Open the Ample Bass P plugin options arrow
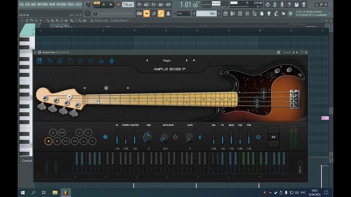The width and height of the screenshot is (351, 197). coord(35,52)
